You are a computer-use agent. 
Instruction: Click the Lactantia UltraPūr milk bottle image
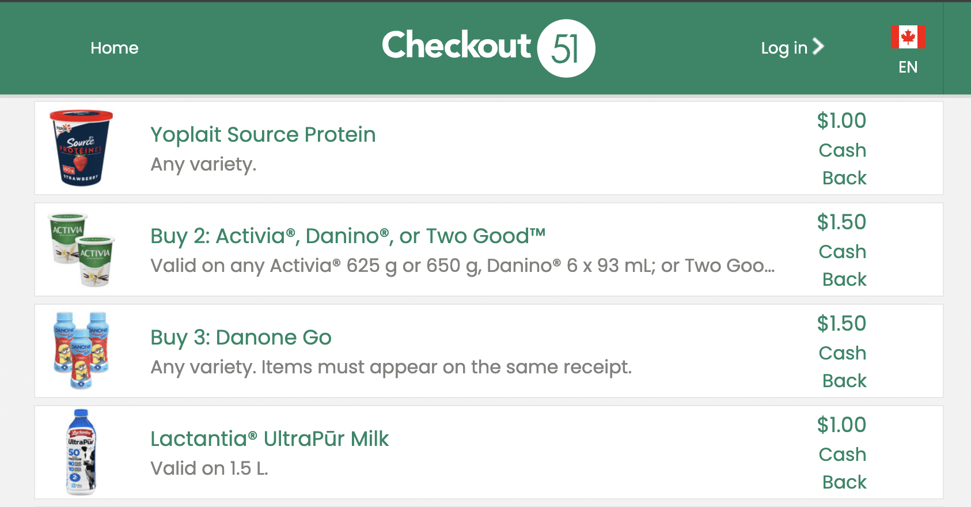click(x=81, y=452)
